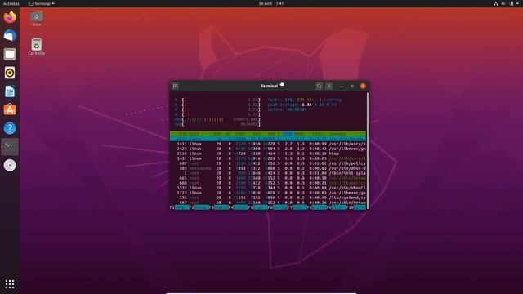Select process row with PID 607
The width and height of the screenshot is (523, 294).
(x=268, y=163)
